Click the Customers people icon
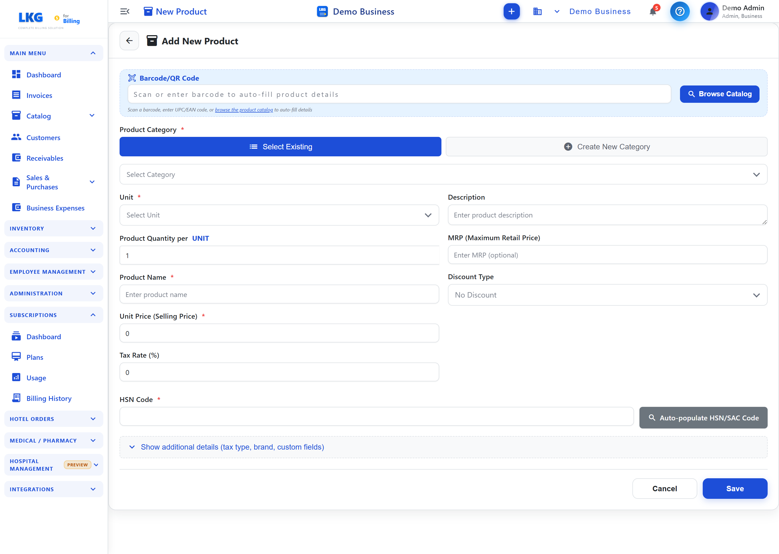This screenshot has height=554, width=779. pyautogui.click(x=16, y=137)
